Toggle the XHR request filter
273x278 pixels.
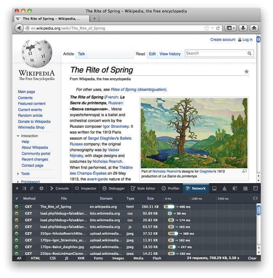click(80, 258)
